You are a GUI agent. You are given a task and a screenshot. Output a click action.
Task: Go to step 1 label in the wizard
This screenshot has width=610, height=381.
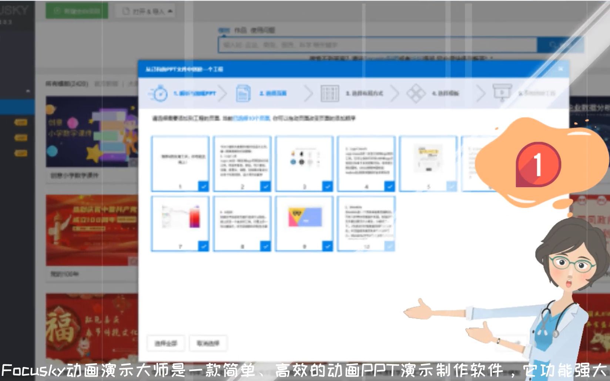click(x=195, y=94)
